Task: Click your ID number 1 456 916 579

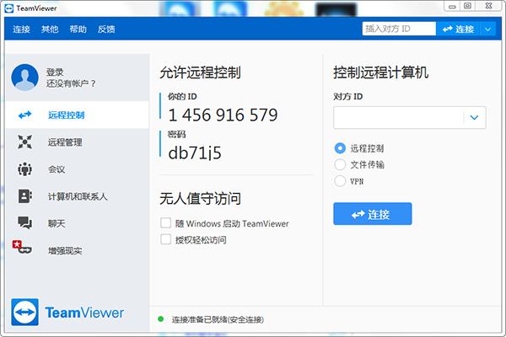Action: click(223, 115)
